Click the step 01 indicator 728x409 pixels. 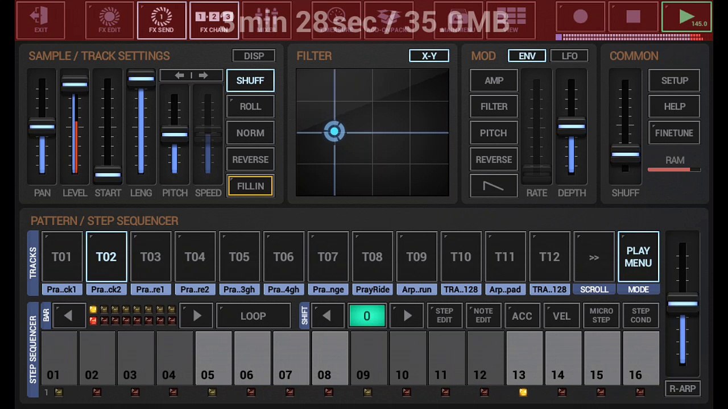(58, 392)
